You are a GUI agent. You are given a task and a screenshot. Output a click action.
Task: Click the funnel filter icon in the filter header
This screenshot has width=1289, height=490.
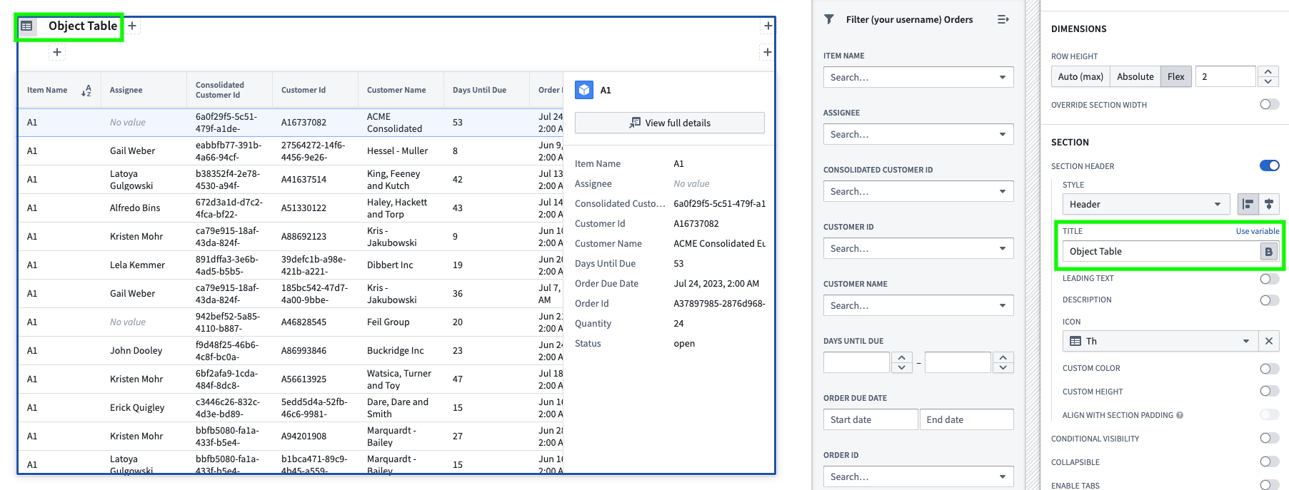pos(829,19)
